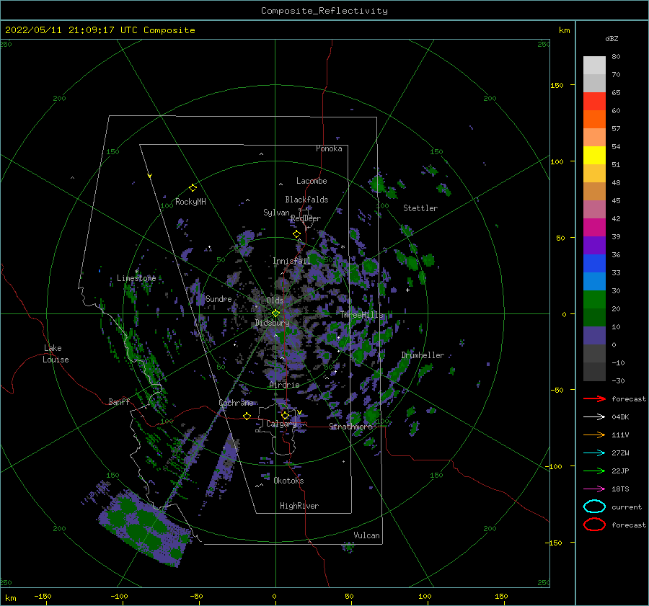Image resolution: width=649 pixels, height=606 pixels.
Task: Click the Didsbury town label
Action: coord(272,323)
